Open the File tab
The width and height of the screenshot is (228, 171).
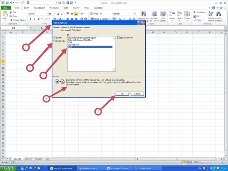6,8
